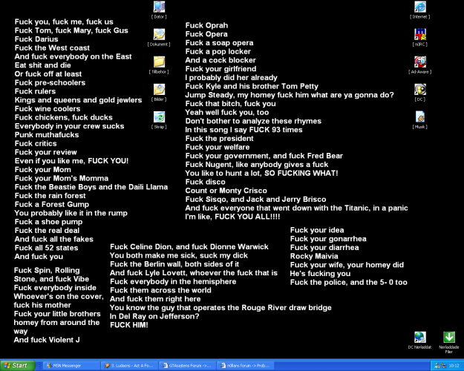Select the [ Ad-Aware ] shortcut icon
Screen dimensions: 464x371
coord(420,65)
